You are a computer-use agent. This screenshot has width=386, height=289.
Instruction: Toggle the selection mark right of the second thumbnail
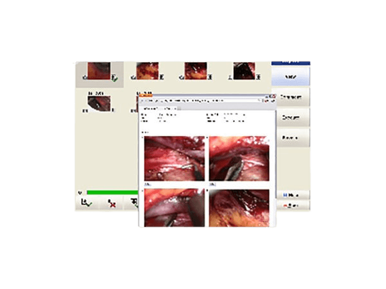click(161, 77)
